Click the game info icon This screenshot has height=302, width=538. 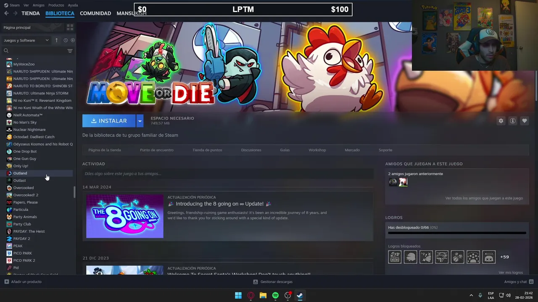click(x=513, y=121)
